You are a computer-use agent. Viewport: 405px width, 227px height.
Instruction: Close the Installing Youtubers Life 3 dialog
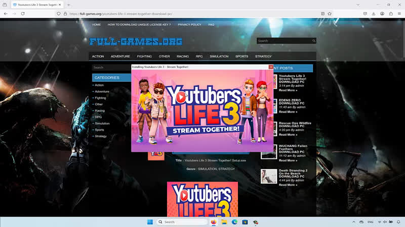[271, 67]
